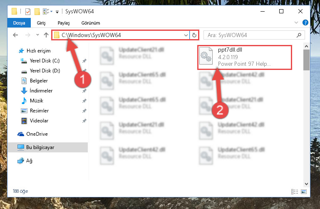Click the Up one level arrow
The height and width of the screenshot is (209, 320).
click(46, 35)
